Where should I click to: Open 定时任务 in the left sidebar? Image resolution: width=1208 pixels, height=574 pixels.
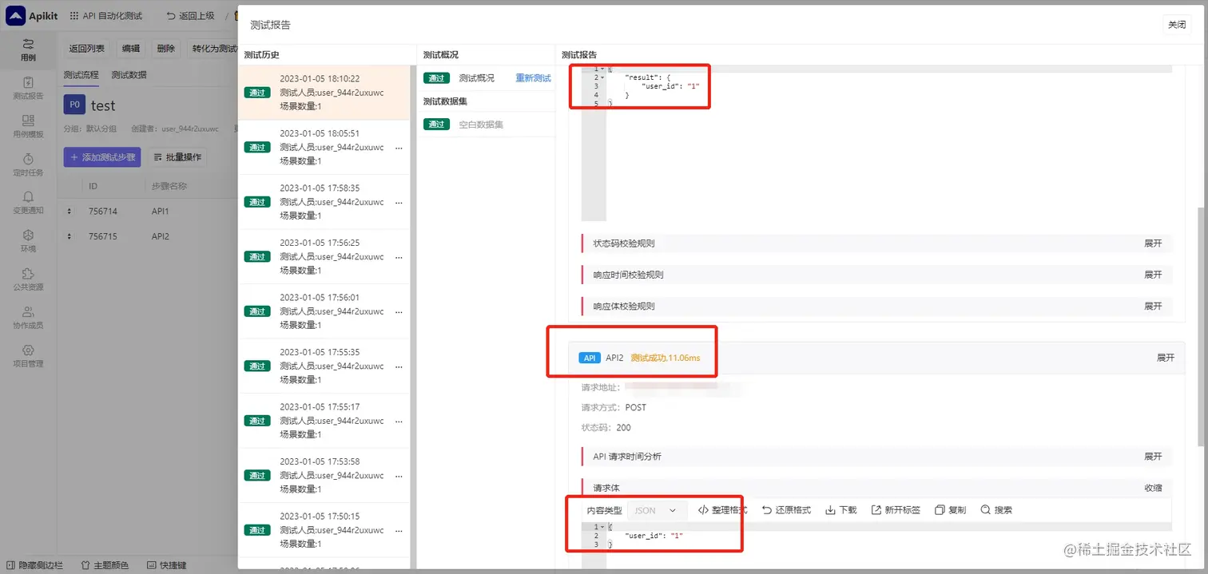tap(28, 164)
